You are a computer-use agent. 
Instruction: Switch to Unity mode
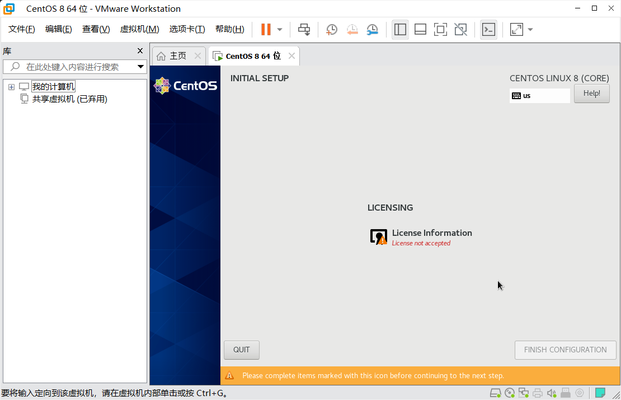pos(460,29)
